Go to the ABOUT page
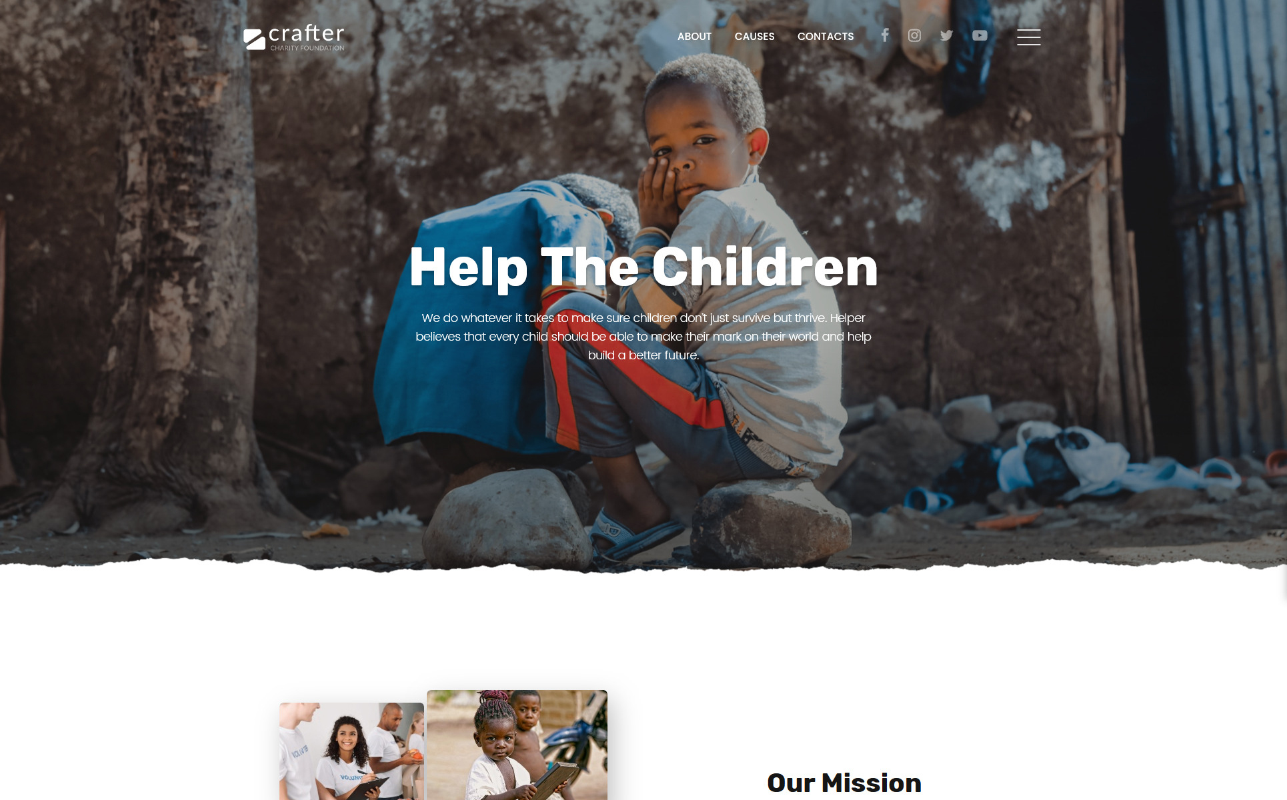 pos(694,37)
